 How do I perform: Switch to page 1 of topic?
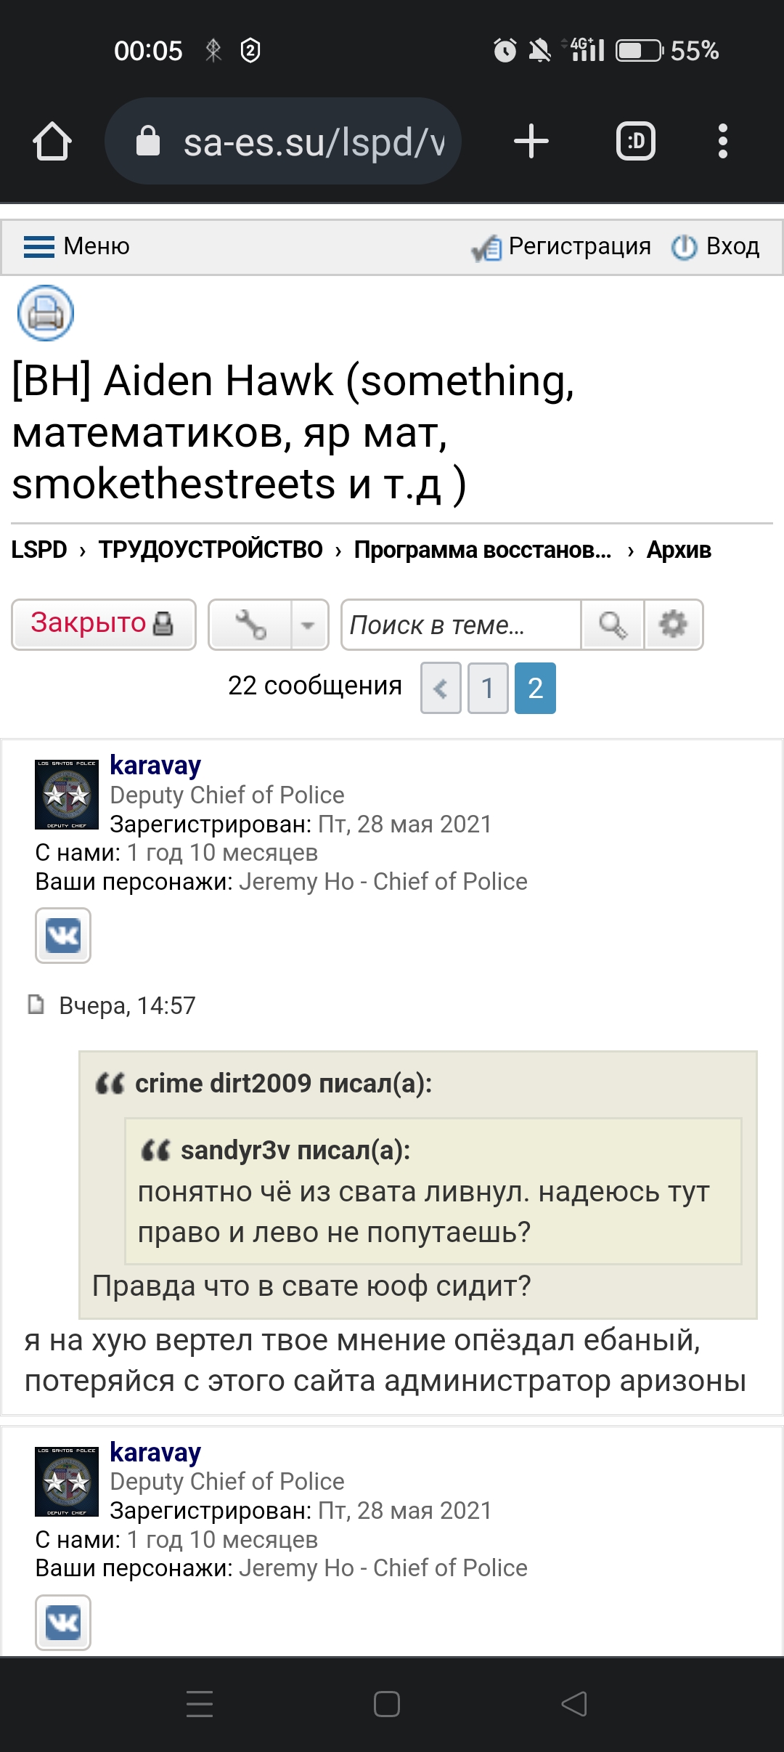(x=488, y=688)
